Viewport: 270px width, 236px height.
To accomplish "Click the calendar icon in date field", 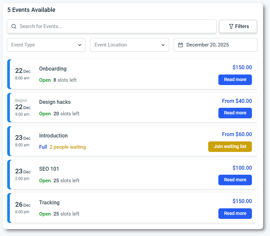I will (180, 45).
